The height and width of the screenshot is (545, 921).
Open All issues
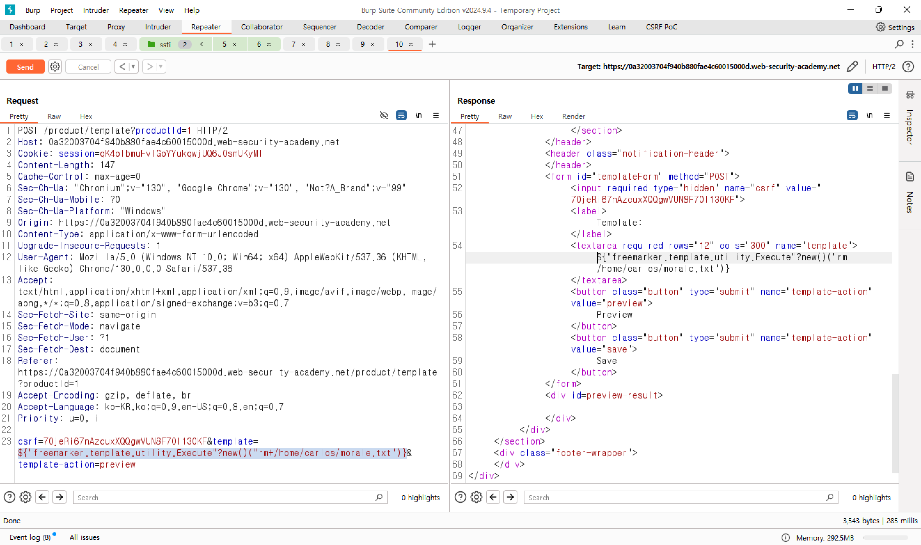(85, 537)
